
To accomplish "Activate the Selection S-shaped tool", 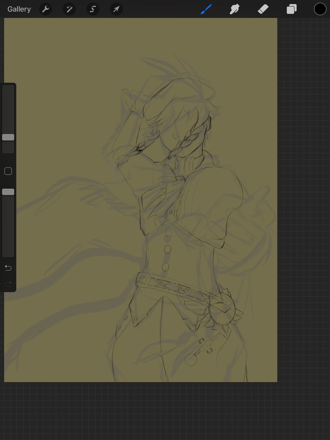I will point(93,9).
